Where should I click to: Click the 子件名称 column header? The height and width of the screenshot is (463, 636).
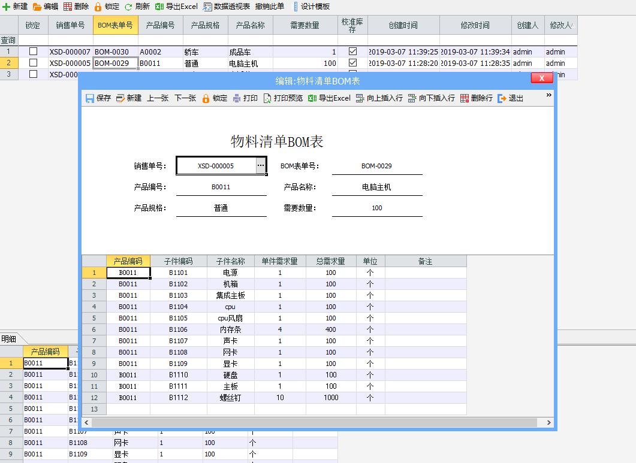[x=231, y=261]
